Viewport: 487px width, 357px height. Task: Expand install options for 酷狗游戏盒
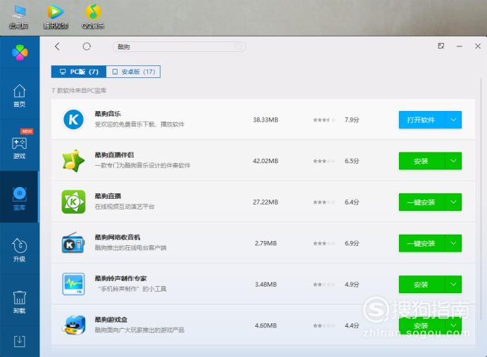coord(453,325)
